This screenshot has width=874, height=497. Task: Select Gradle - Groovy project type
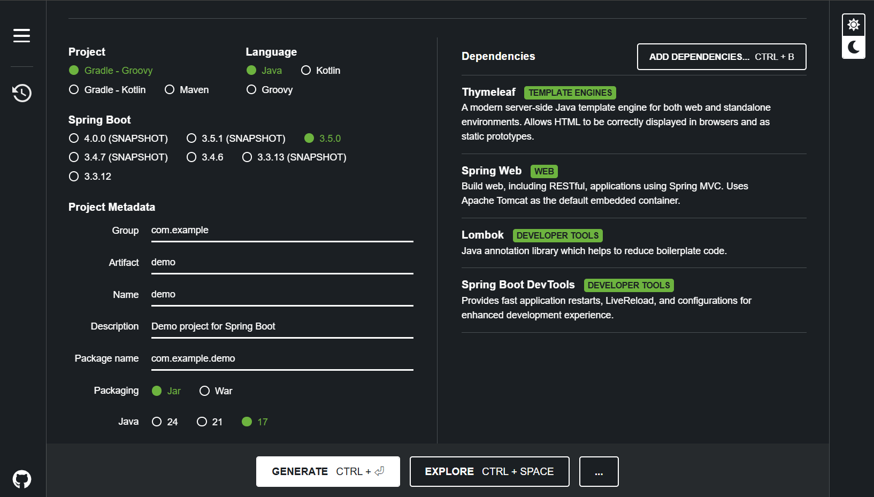pos(111,71)
